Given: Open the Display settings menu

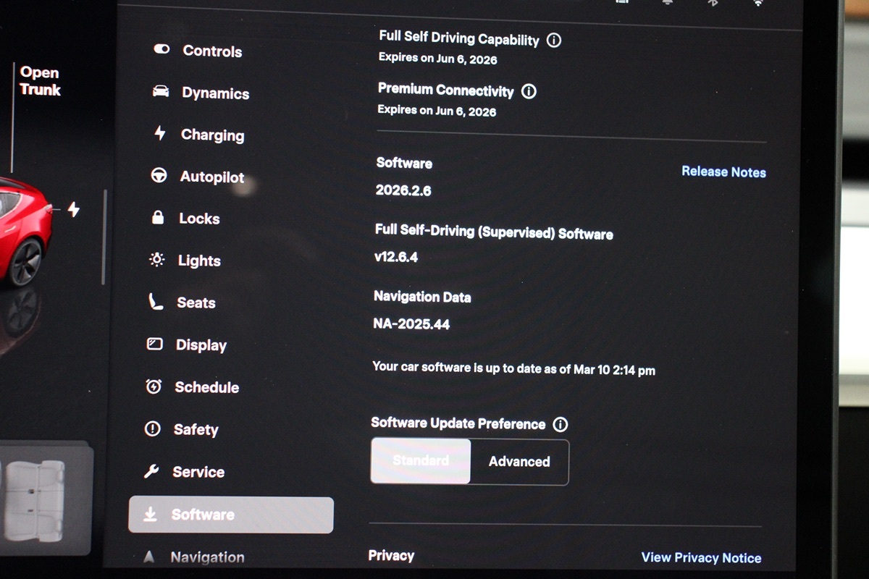Looking at the screenshot, I should pos(201,345).
